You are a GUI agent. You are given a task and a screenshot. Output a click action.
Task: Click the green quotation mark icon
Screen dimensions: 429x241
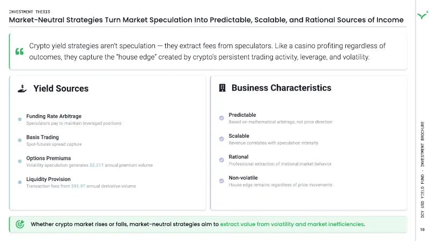[19, 51]
